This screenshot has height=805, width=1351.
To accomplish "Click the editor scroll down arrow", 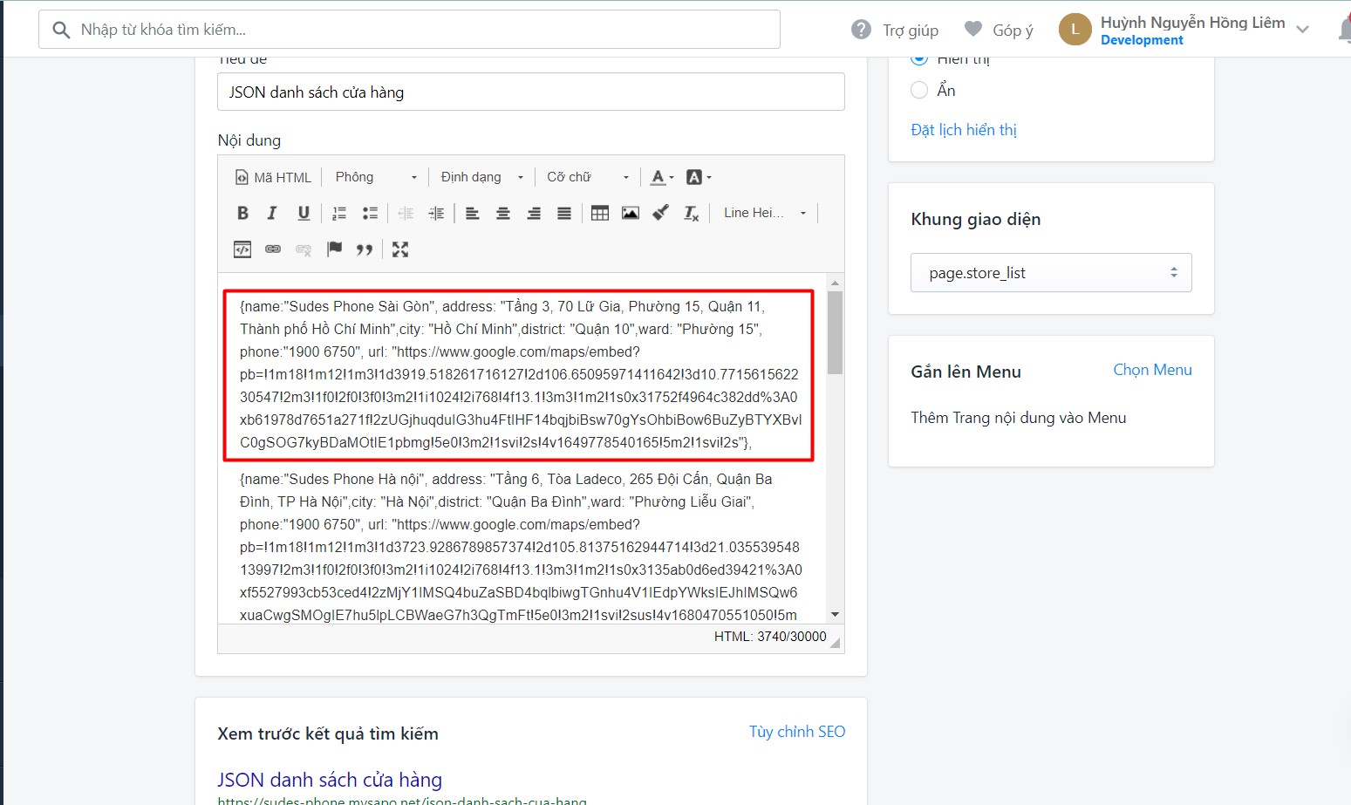I will [x=835, y=615].
